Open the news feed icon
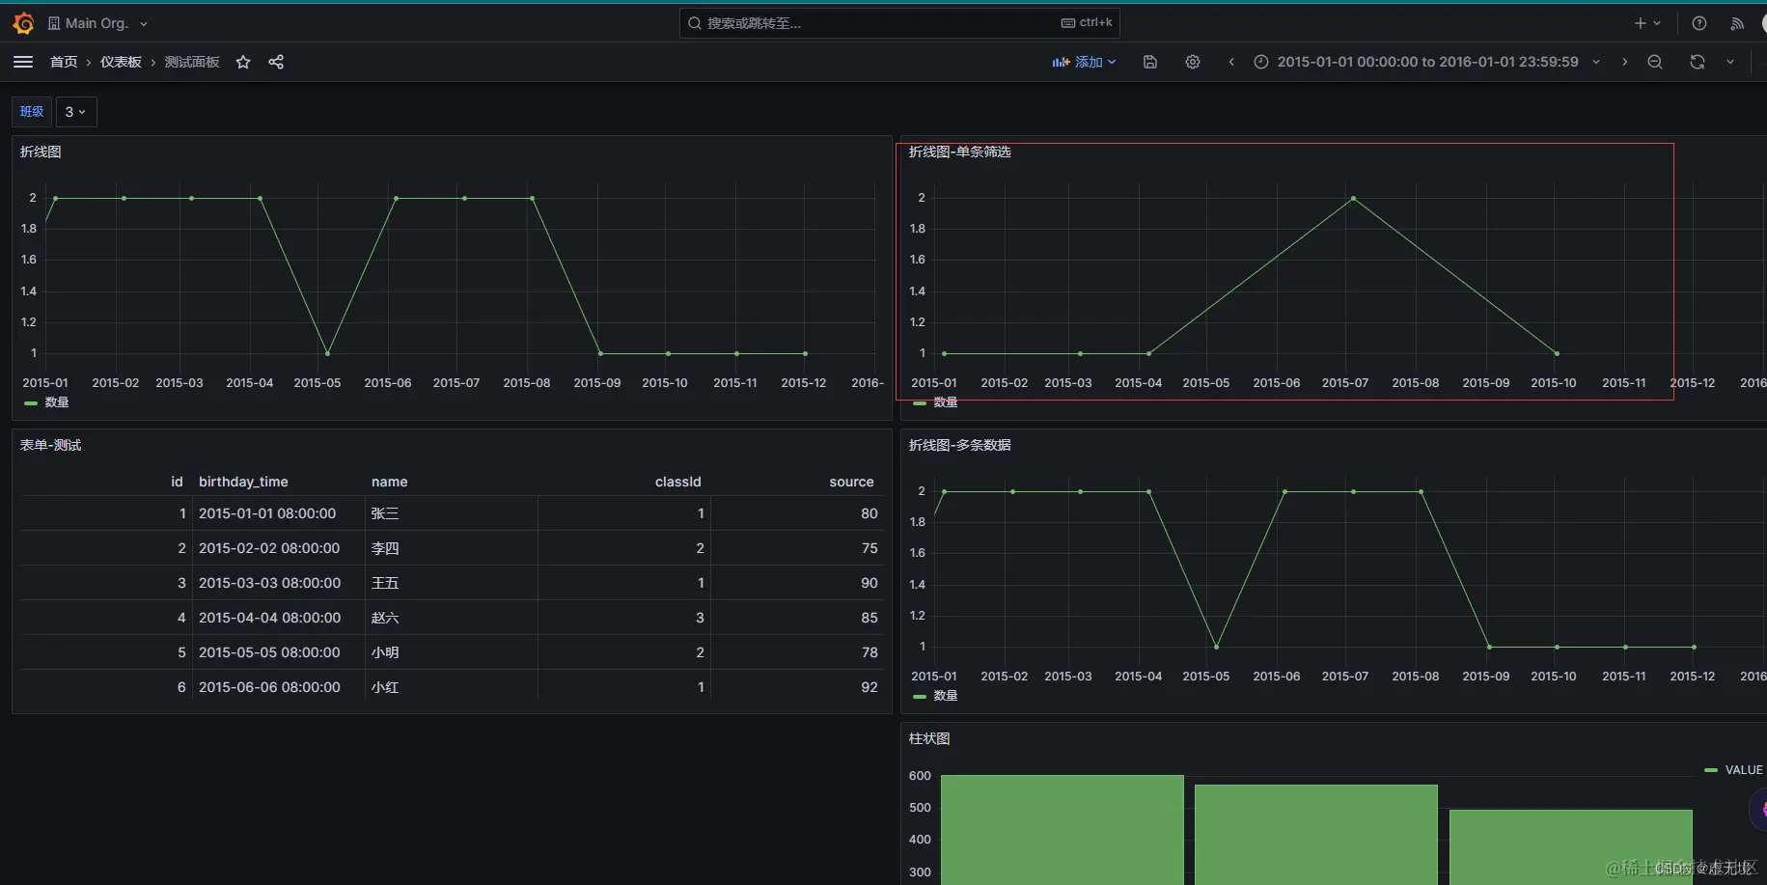 (1737, 23)
